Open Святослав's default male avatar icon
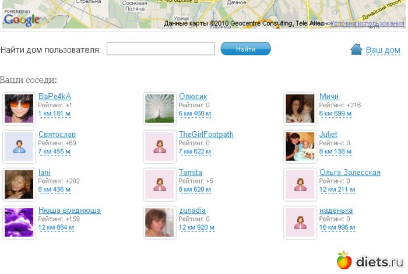The height and width of the screenshot is (274, 408). (x=19, y=146)
